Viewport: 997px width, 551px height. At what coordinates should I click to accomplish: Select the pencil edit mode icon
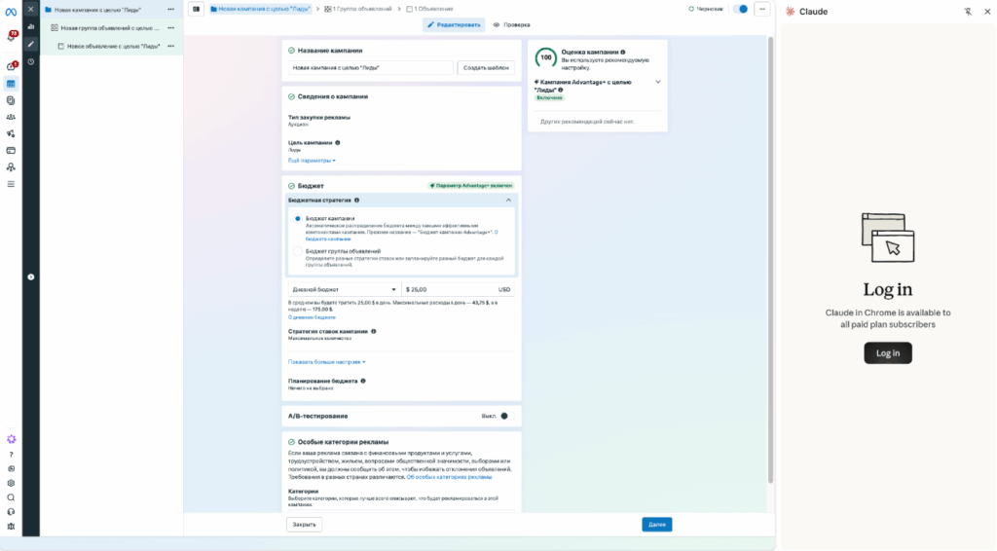point(30,44)
